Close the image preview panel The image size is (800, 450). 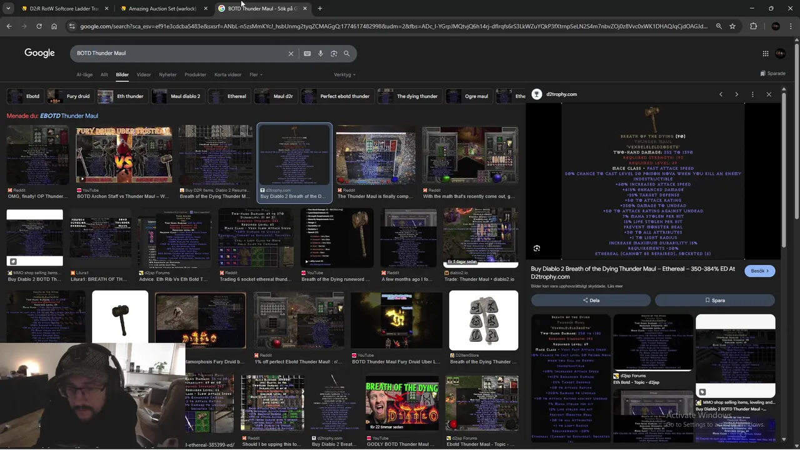point(769,94)
